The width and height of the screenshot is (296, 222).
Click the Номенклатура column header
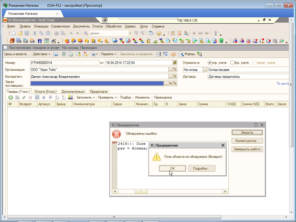92,104
